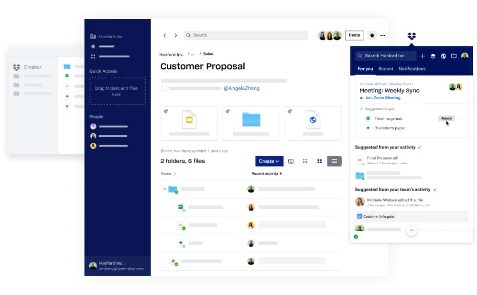Click the plus icon in the Dropbox popup header
The width and height of the screenshot is (477, 295).
coord(423,56)
